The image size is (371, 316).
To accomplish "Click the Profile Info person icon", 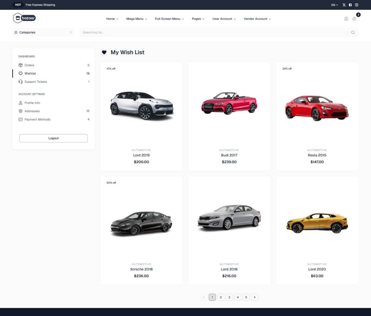I will pos(21,103).
